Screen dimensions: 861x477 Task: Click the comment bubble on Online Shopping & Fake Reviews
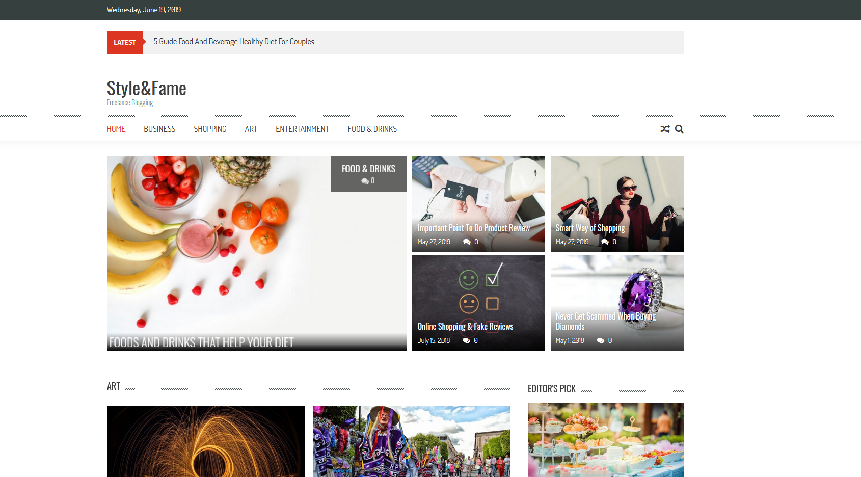pos(467,340)
